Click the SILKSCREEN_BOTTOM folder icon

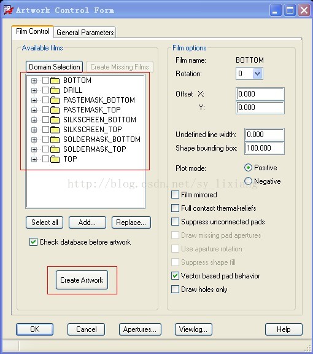[x=55, y=120]
